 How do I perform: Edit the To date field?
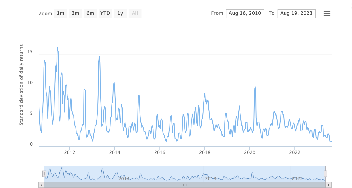click(x=297, y=14)
